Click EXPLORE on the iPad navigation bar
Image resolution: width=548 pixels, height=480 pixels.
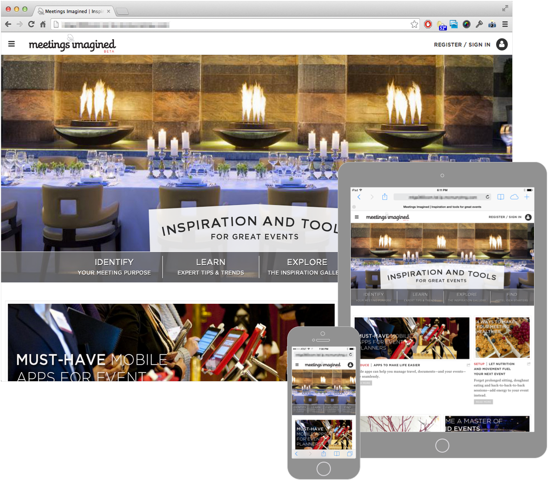467,297
